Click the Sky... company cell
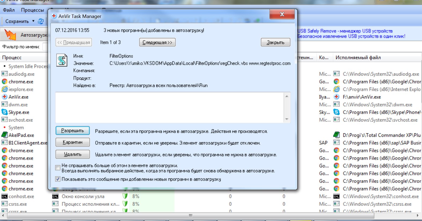422x221 pixels. 325,112
